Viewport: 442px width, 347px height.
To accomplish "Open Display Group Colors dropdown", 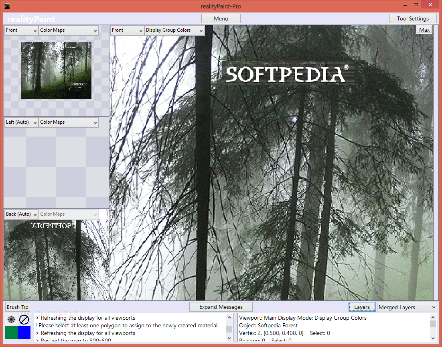I will (x=174, y=30).
